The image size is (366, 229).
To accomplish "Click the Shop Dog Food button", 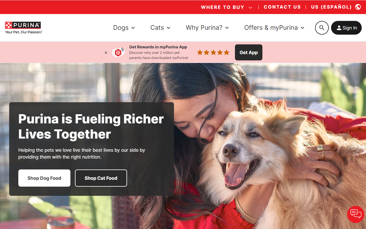I will (44, 178).
